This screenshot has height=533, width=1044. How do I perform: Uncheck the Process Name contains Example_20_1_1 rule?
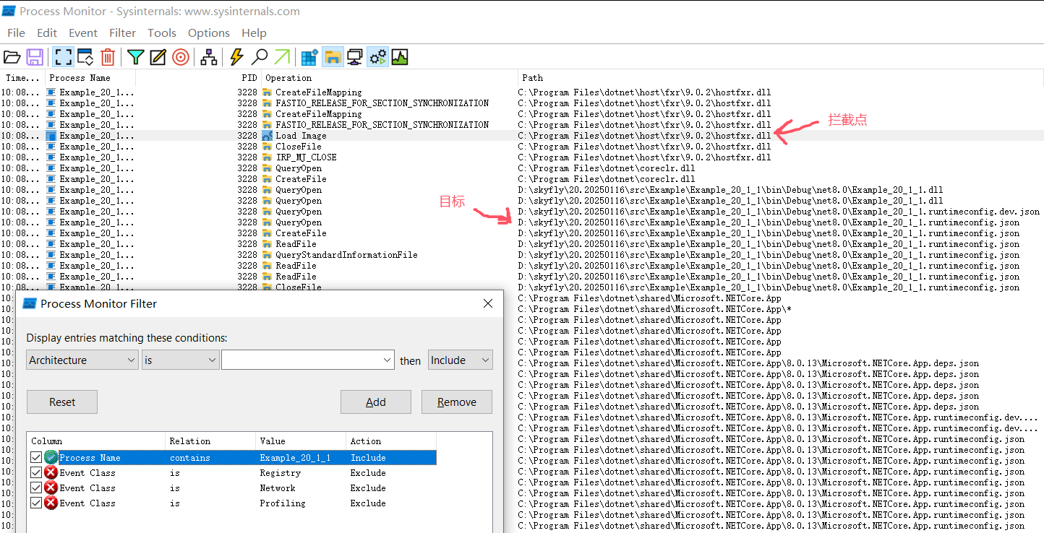pyautogui.click(x=35, y=456)
